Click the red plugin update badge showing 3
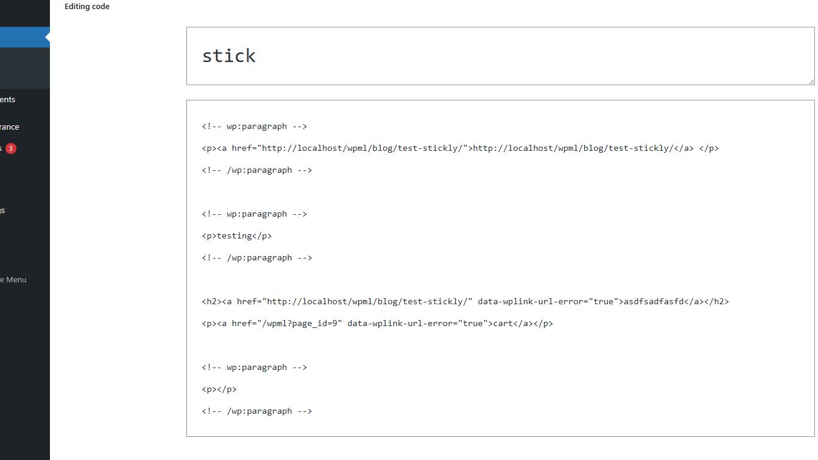Image resolution: width=818 pixels, height=460 pixels. tap(10, 148)
